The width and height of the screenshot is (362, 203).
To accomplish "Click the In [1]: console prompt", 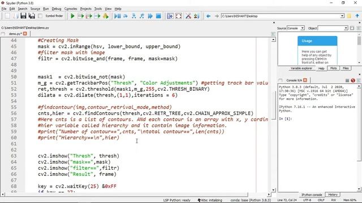I will tap(285, 119).
